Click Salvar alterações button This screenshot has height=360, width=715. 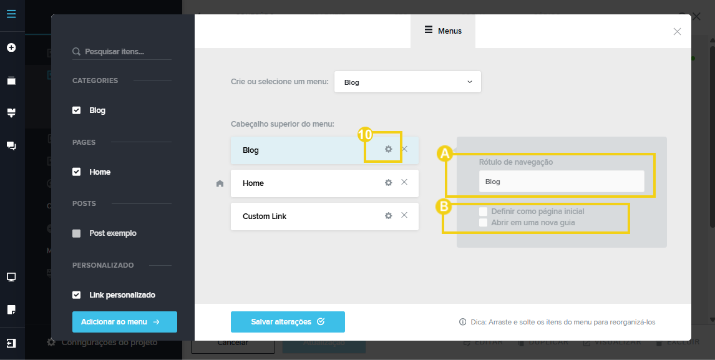[x=288, y=322]
